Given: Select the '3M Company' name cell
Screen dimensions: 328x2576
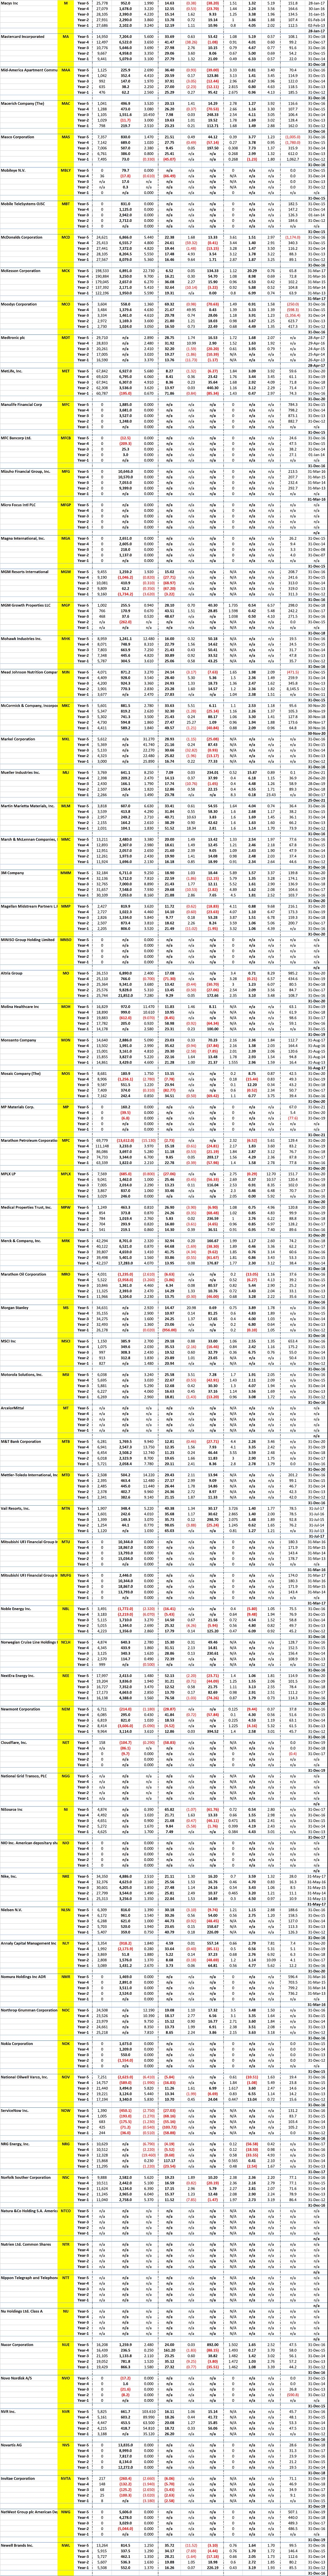Looking at the screenshot, I should pyautogui.click(x=29, y=873).
